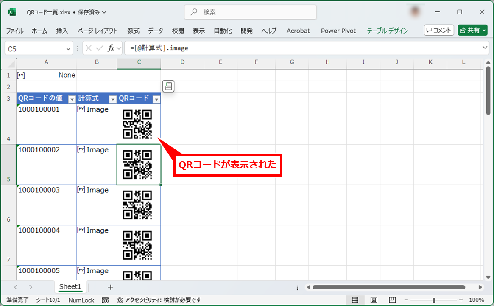Viewport: 494px width, 306px height.
Task: Click the Select All corner triangle
Action: [11, 64]
